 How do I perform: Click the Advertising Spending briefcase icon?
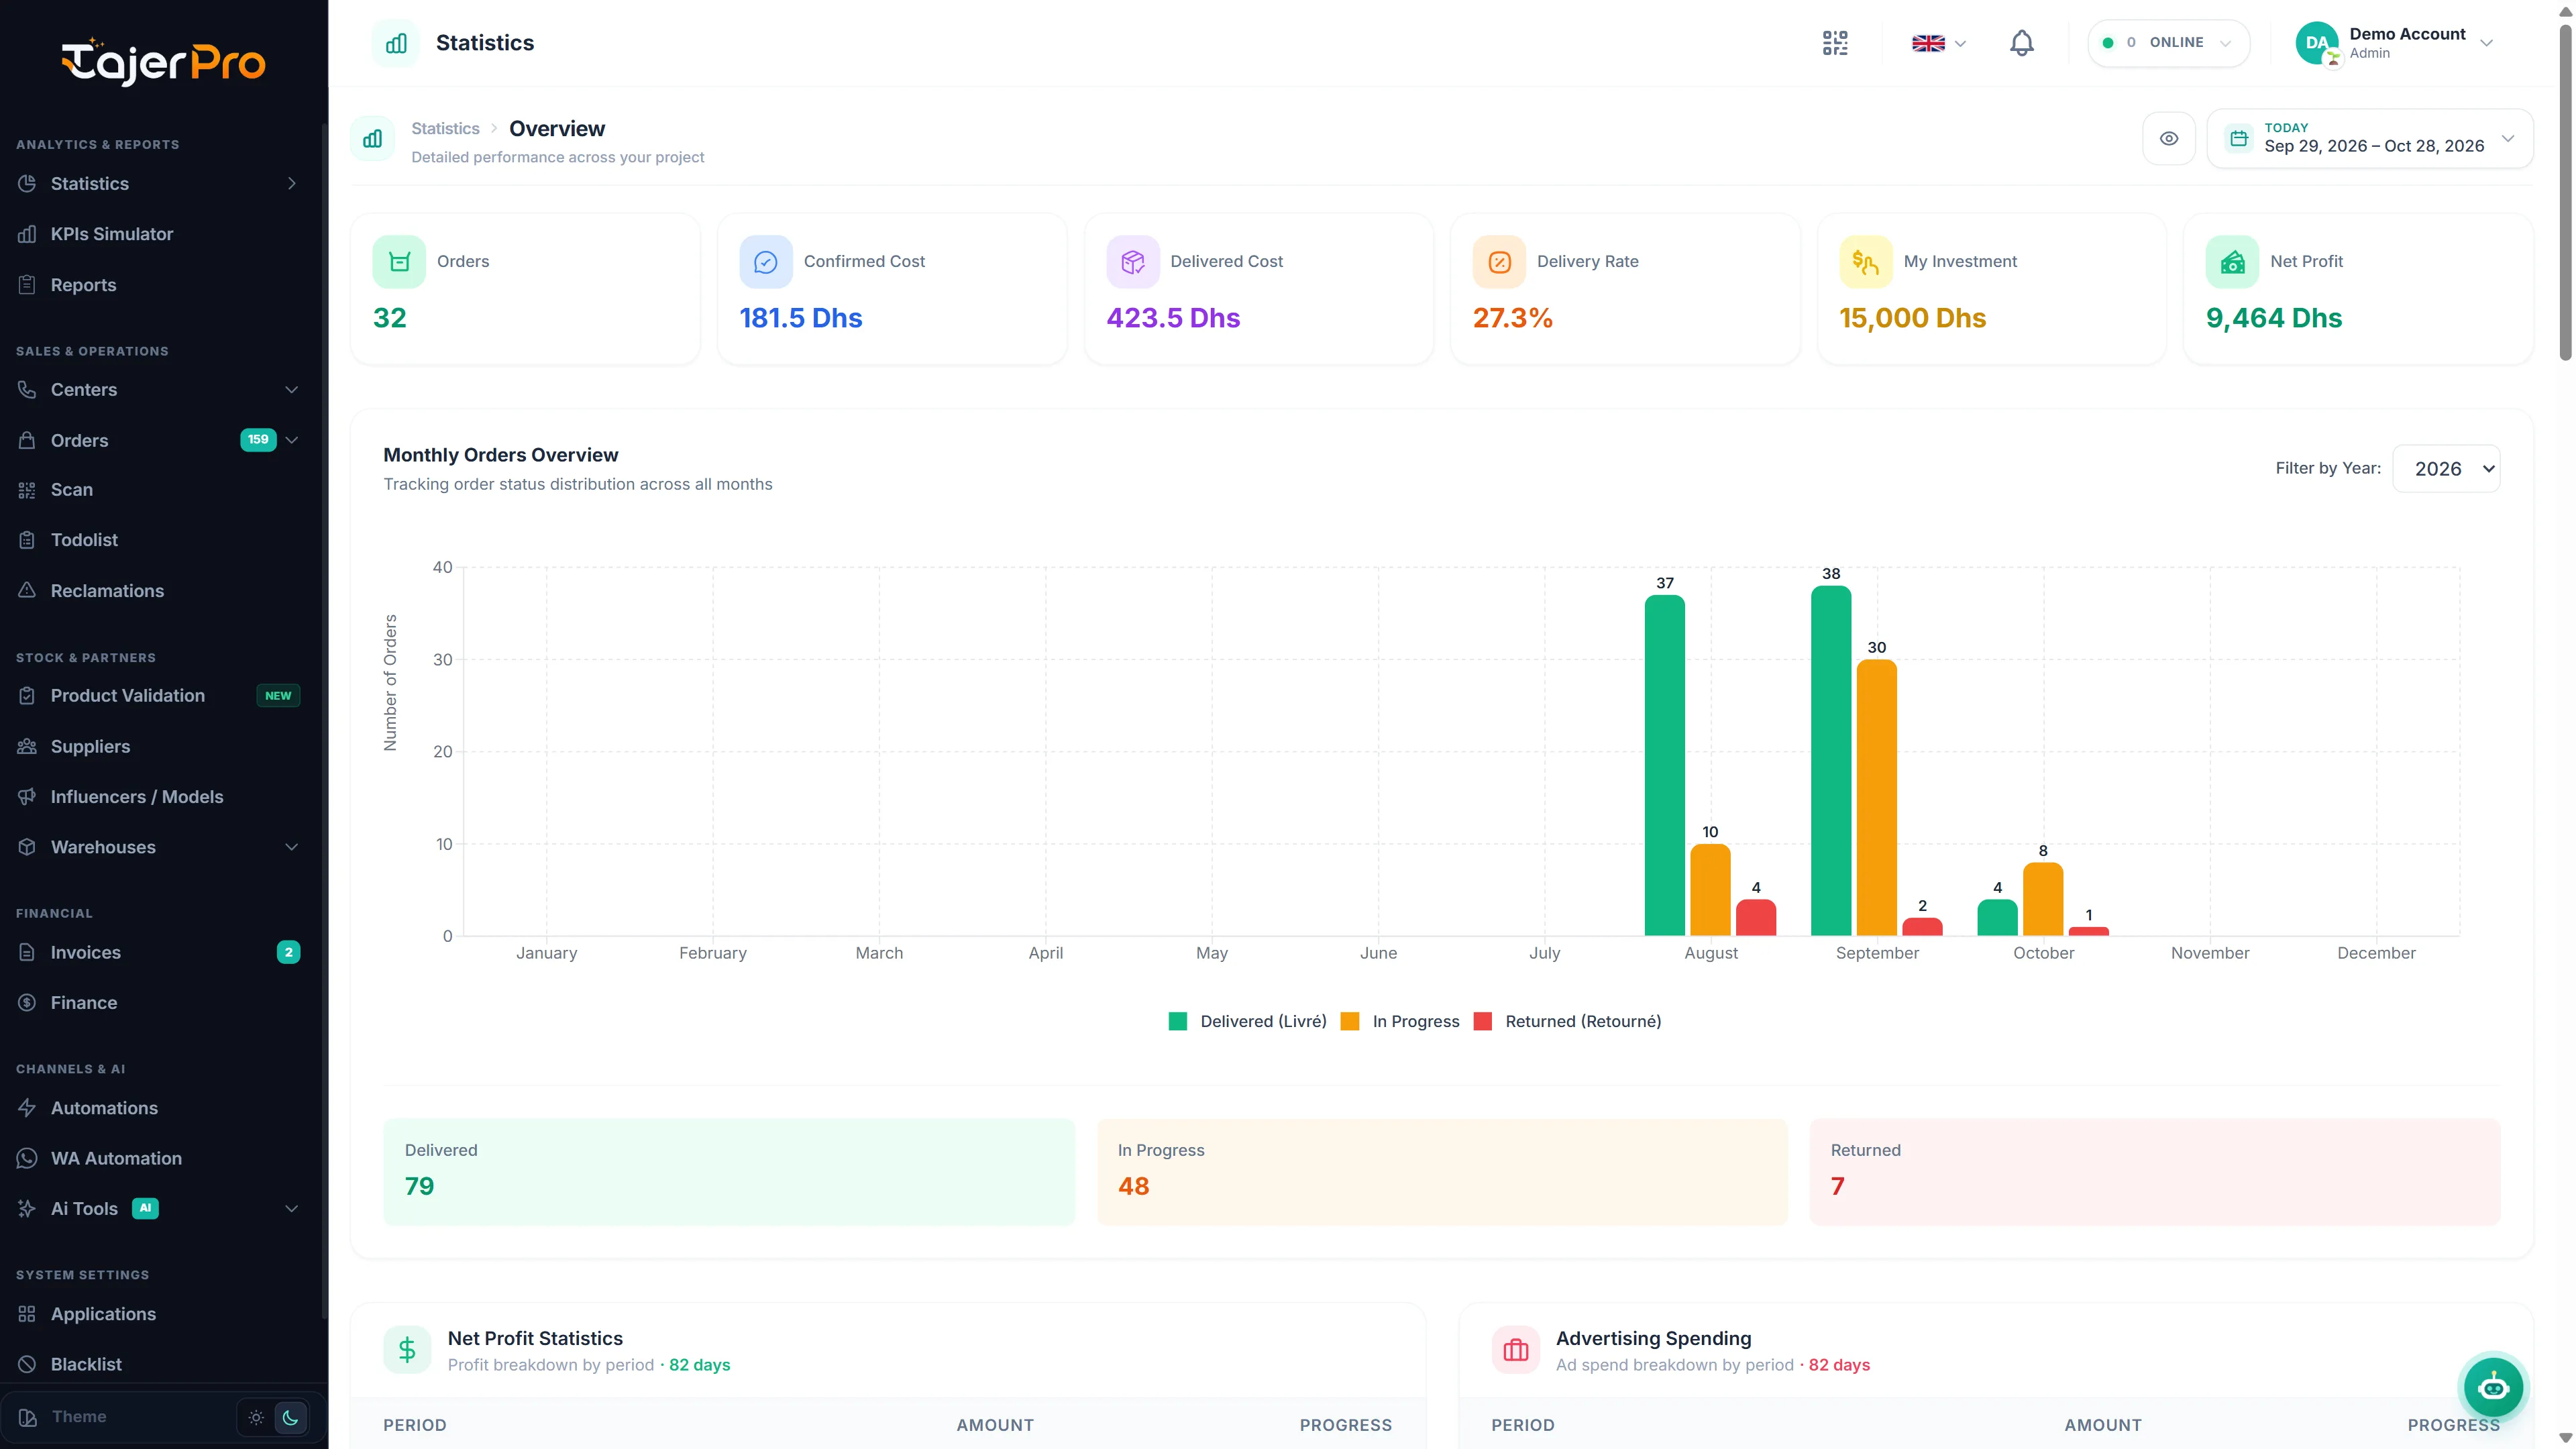click(1516, 1350)
